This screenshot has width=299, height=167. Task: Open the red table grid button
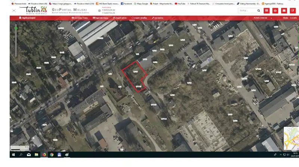[x=266, y=11]
